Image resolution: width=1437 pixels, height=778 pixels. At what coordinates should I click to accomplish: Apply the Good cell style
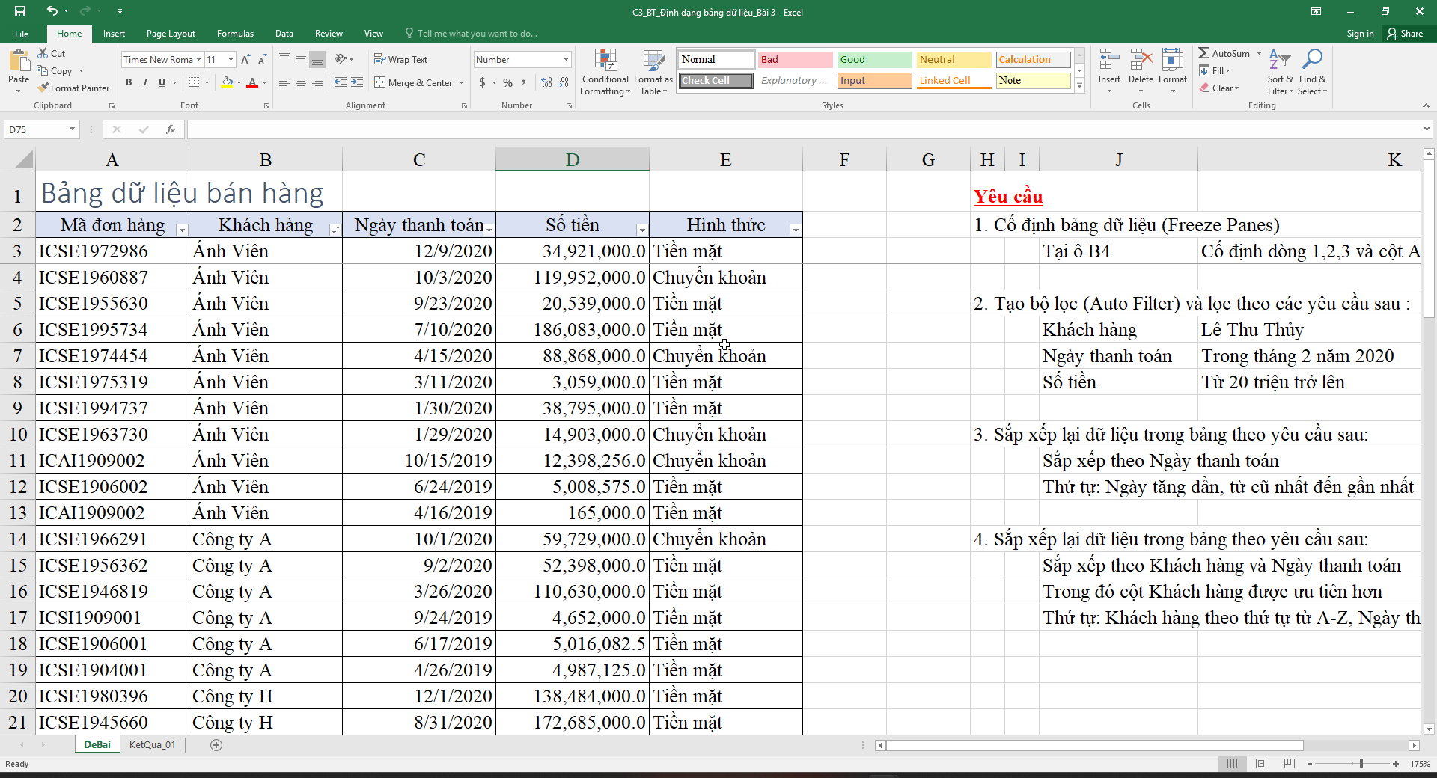pos(873,60)
